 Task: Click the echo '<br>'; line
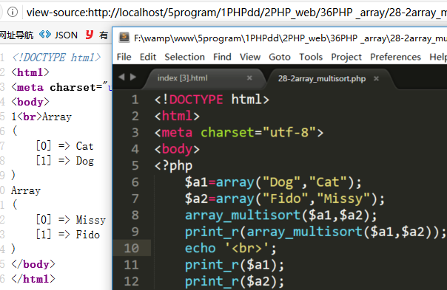tap(231, 248)
